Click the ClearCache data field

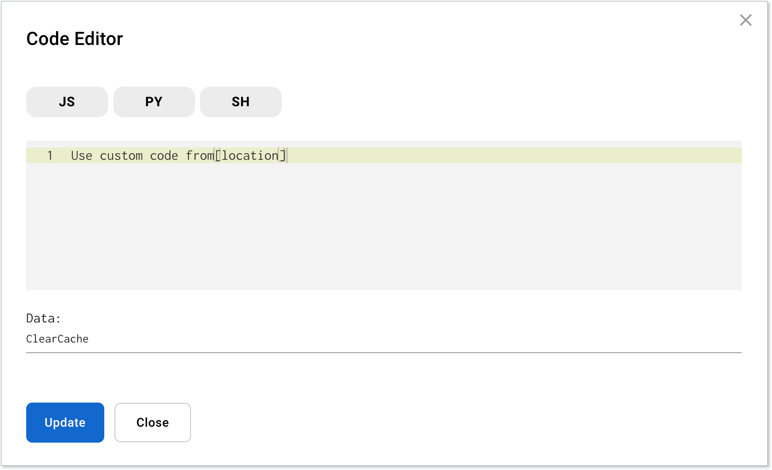click(x=57, y=338)
